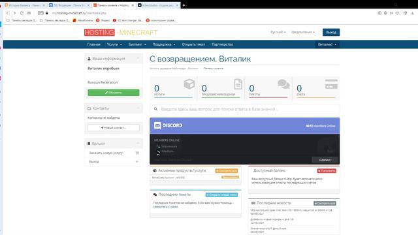Viewport: 418px width, 235px height.
Task: Reload the page with refresh icon
Action: [x=22, y=13]
